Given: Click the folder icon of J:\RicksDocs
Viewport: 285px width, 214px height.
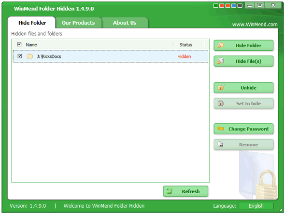Looking at the screenshot, I should click(x=30, y=56).
